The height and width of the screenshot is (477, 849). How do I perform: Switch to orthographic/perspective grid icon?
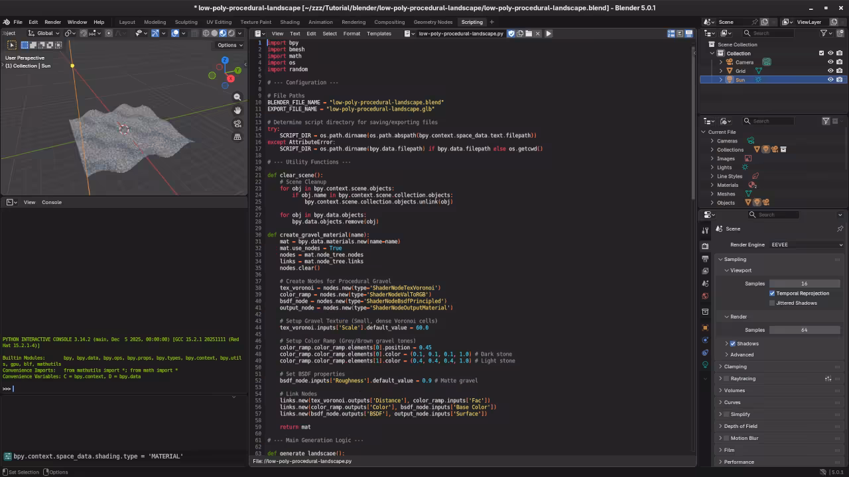[x=237, y=137]
